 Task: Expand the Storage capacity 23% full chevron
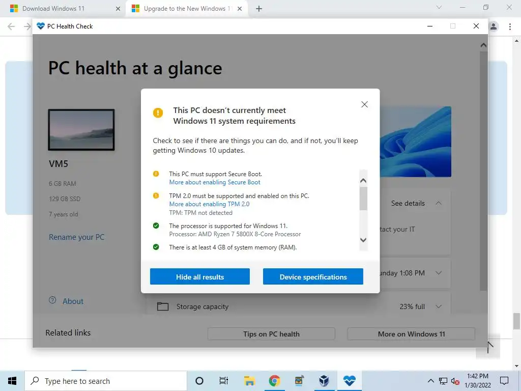pos(439,306)
